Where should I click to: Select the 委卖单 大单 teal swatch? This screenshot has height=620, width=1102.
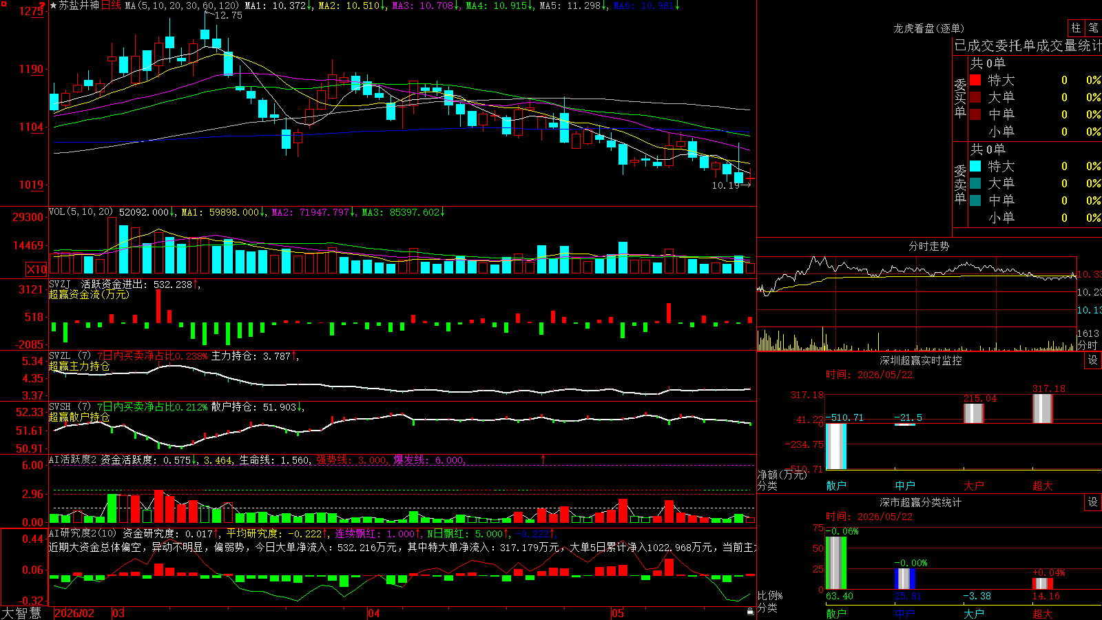pyautogui.click(x=975, y=183)
